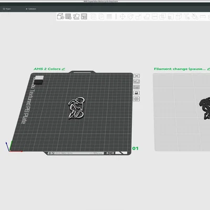Image resolution: width=210 pixels, height=210 pixels.
Task: Open the Mesh boolean tool
Action: click(163, 17)
